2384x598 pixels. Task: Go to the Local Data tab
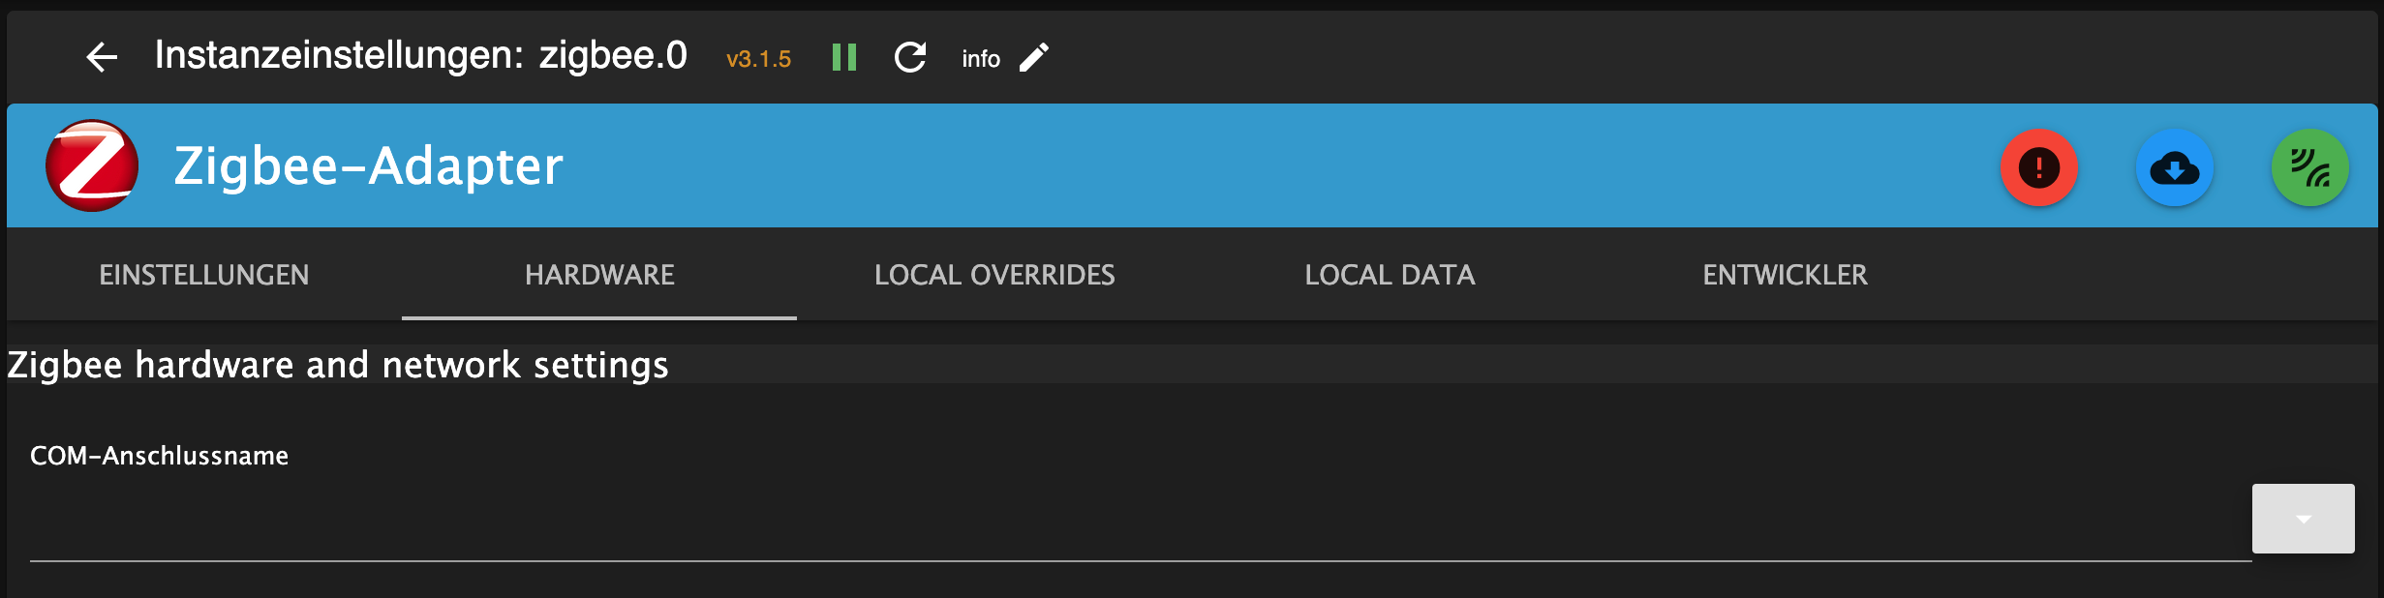click(x=1390, y=275)
